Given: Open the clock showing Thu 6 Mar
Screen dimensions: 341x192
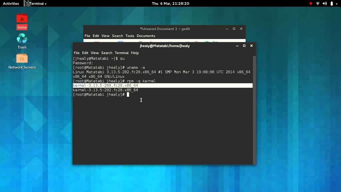Looking at the screenshot, I should pos(170,3).
